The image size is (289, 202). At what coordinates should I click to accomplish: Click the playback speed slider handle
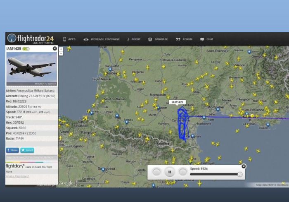240,174
